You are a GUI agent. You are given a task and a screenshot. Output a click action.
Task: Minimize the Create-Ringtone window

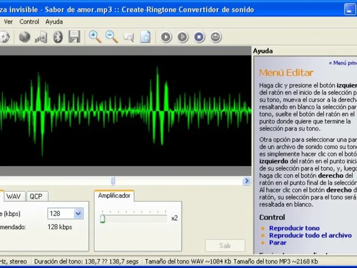coord(349,9)
